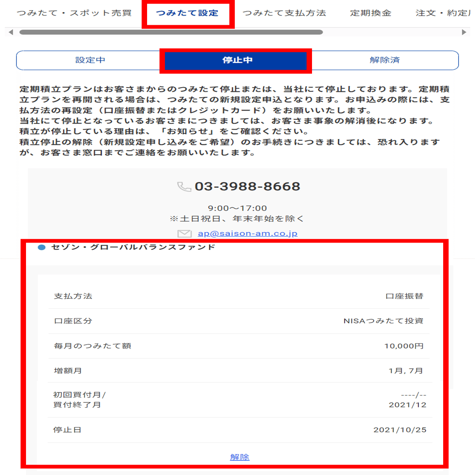The height and width of the screenshot is (475, 475).
Task: Click the ※土日祝日、年末年始を除く note
Action: click(x=237, y=219)
